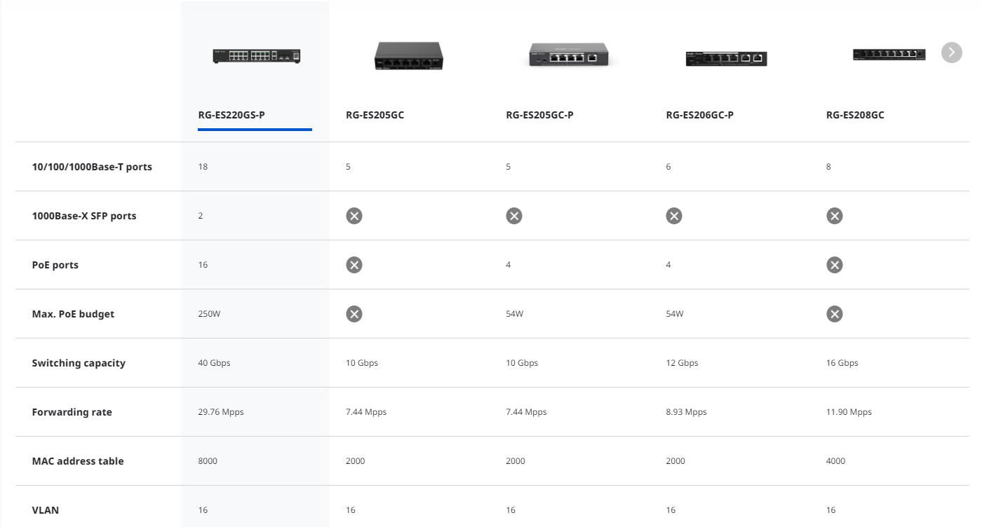Click the '2' SFP ports value for RG-ES220GS-P
Image resolution: width=982 pixels, height=527 pixels.
click(x=201, y=216)
